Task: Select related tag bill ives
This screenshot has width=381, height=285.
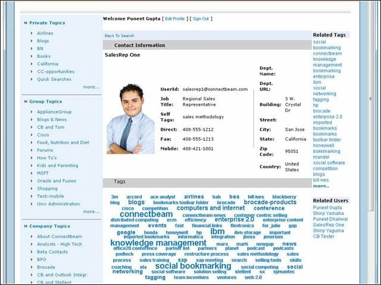Action: pos(321,180)
